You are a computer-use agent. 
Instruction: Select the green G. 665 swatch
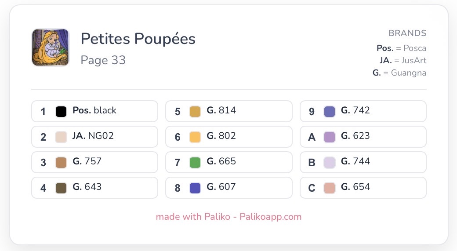pyautogui.click(x=195, y=162)
